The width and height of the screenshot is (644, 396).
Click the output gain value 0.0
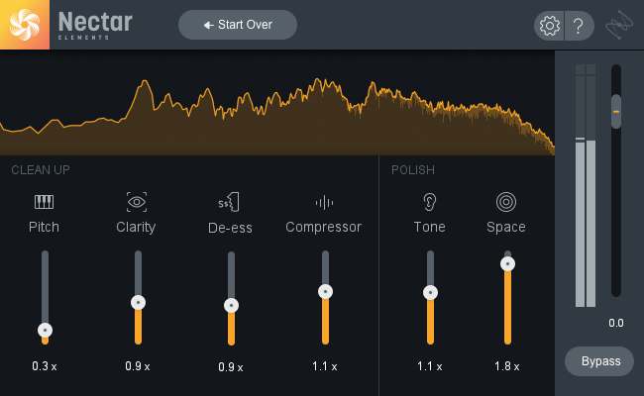click(616, 323)
